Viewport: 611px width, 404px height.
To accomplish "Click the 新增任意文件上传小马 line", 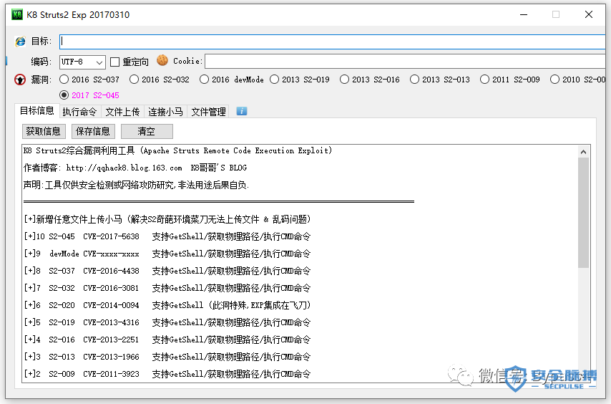I will [x=167, y=219].
